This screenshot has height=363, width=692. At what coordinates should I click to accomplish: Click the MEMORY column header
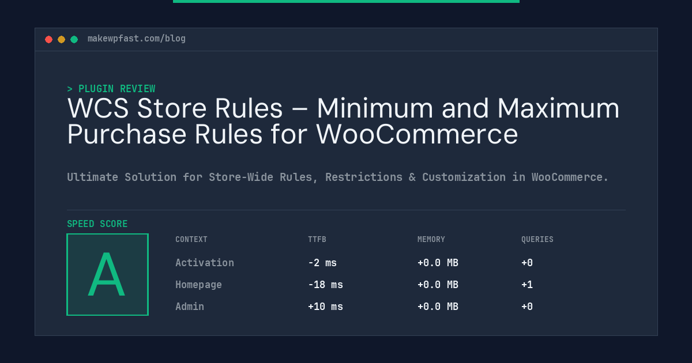point(431,240)
